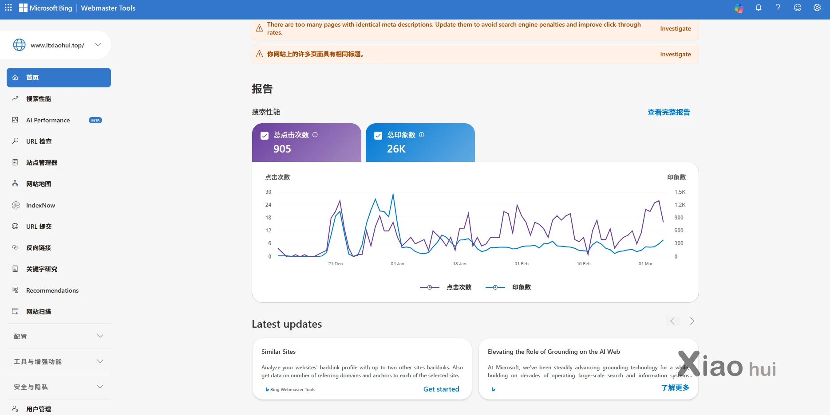
Task: Go to IndexNow in the sidebar
Action: pos(40,205)
